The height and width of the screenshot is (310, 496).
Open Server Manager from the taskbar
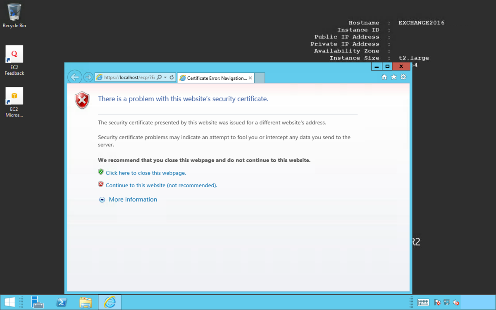(38, 302)
